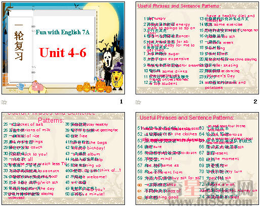This screenshot has height=208, width=261.
Task: Click the star icon under slide 2
Action: tap(138, 102)
